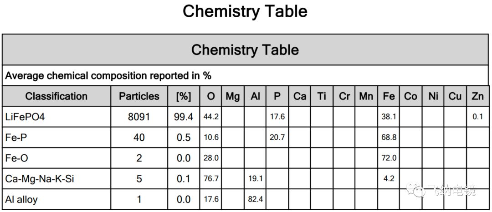Click the Average chemical composition subtitle
Image resolution: width=492 pixels, height=212 pixels.
(x=108, y=76)
